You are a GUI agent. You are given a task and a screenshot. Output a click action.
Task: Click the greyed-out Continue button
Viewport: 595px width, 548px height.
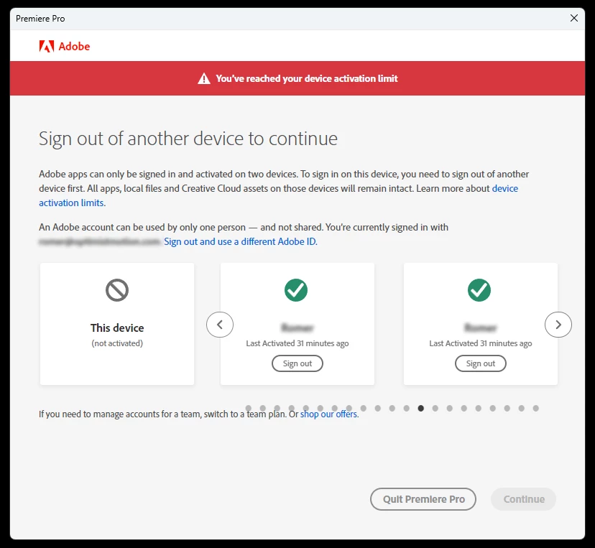click(524, 499)
